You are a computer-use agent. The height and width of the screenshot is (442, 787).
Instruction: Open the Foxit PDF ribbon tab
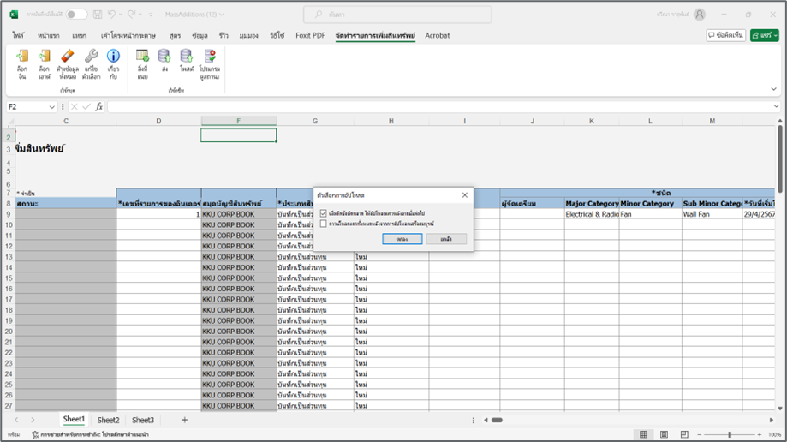tap(309, 35)
